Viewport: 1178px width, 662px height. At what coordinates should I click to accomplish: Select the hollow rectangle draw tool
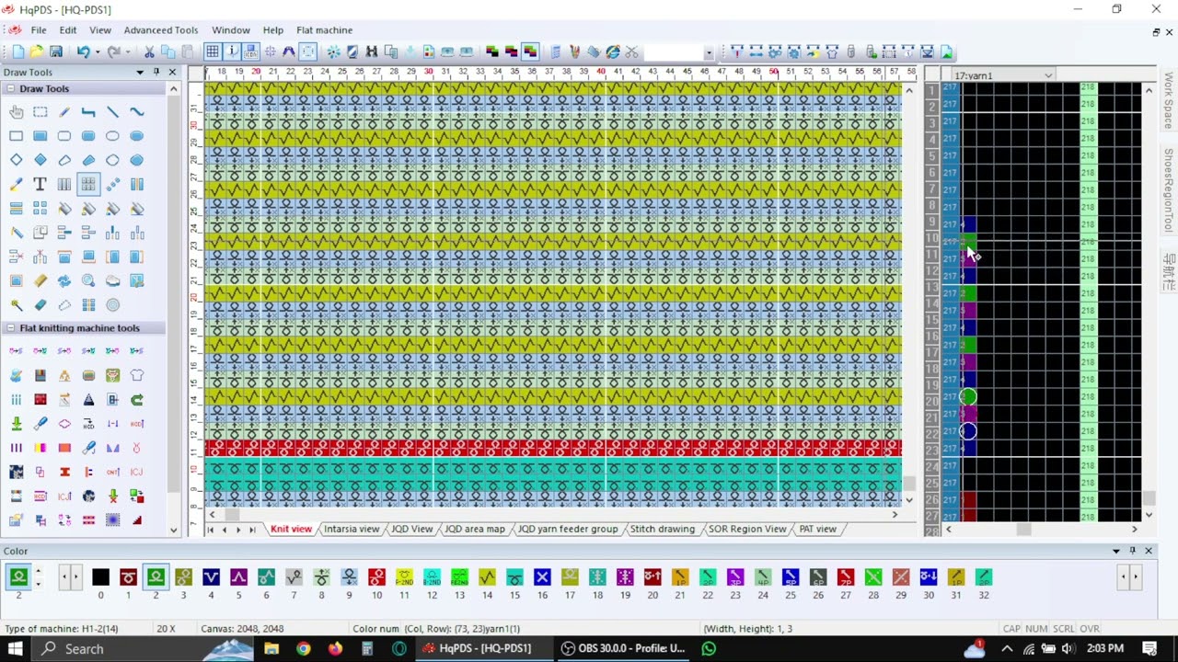pyautogui.click(x=17, y=136)
